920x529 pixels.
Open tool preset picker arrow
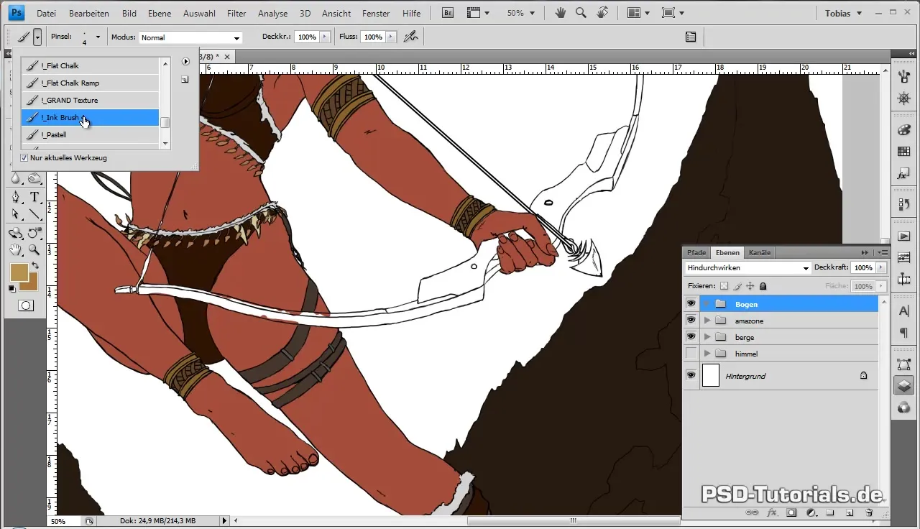pyautogui.click(x=37, y=37)
